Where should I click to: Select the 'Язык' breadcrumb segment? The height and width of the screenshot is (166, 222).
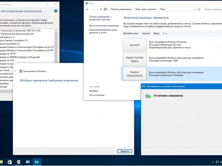[163, 9]
